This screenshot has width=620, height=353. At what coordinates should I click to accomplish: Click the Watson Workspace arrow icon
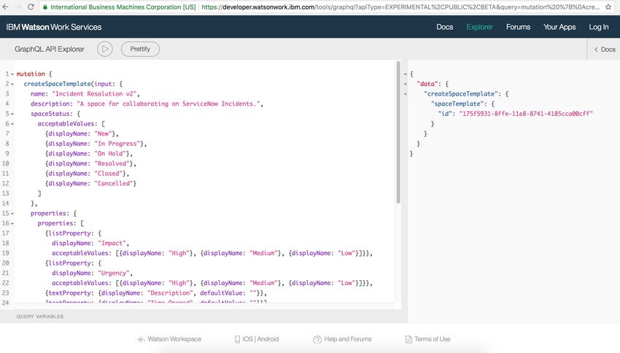pos(141,340)
